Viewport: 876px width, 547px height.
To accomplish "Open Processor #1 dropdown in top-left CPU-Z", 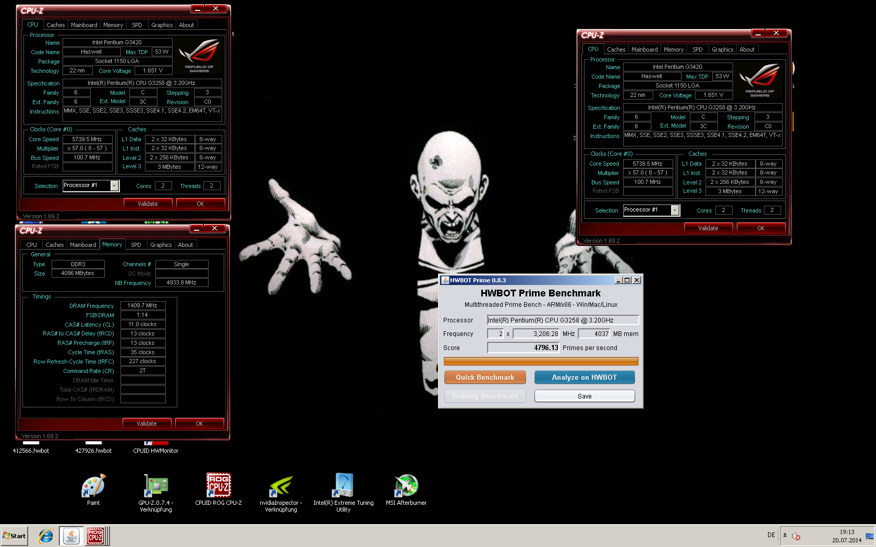I will coord(115,185).
